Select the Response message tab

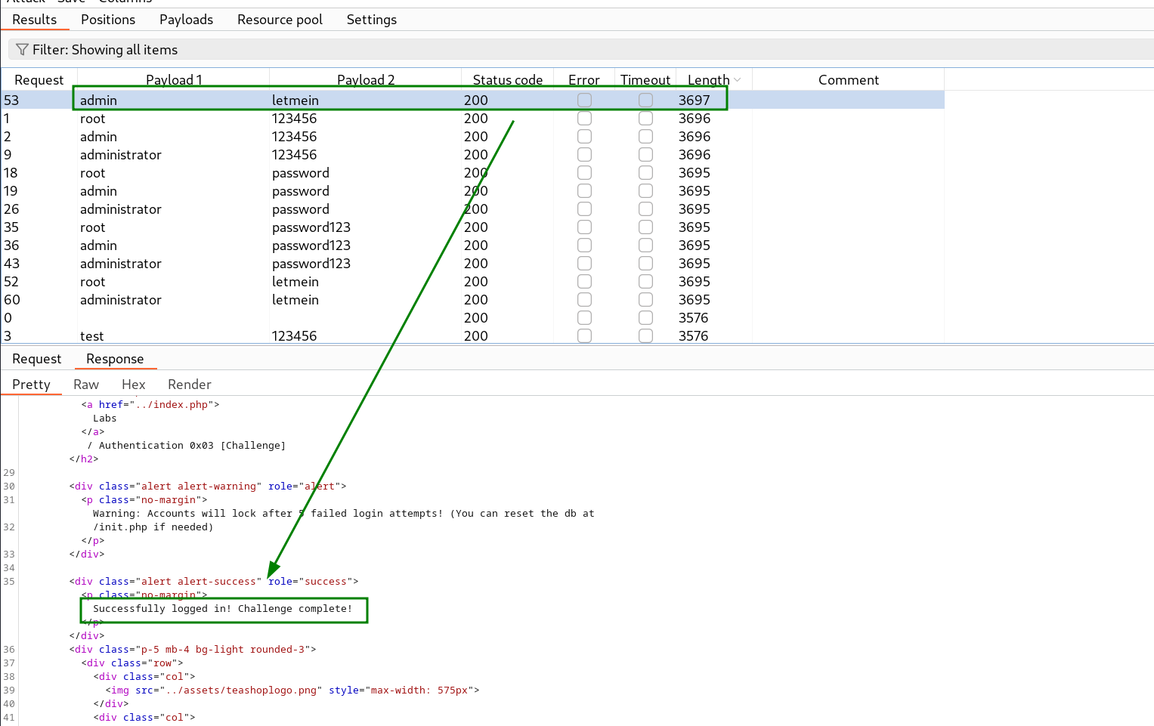pos(115,359)
